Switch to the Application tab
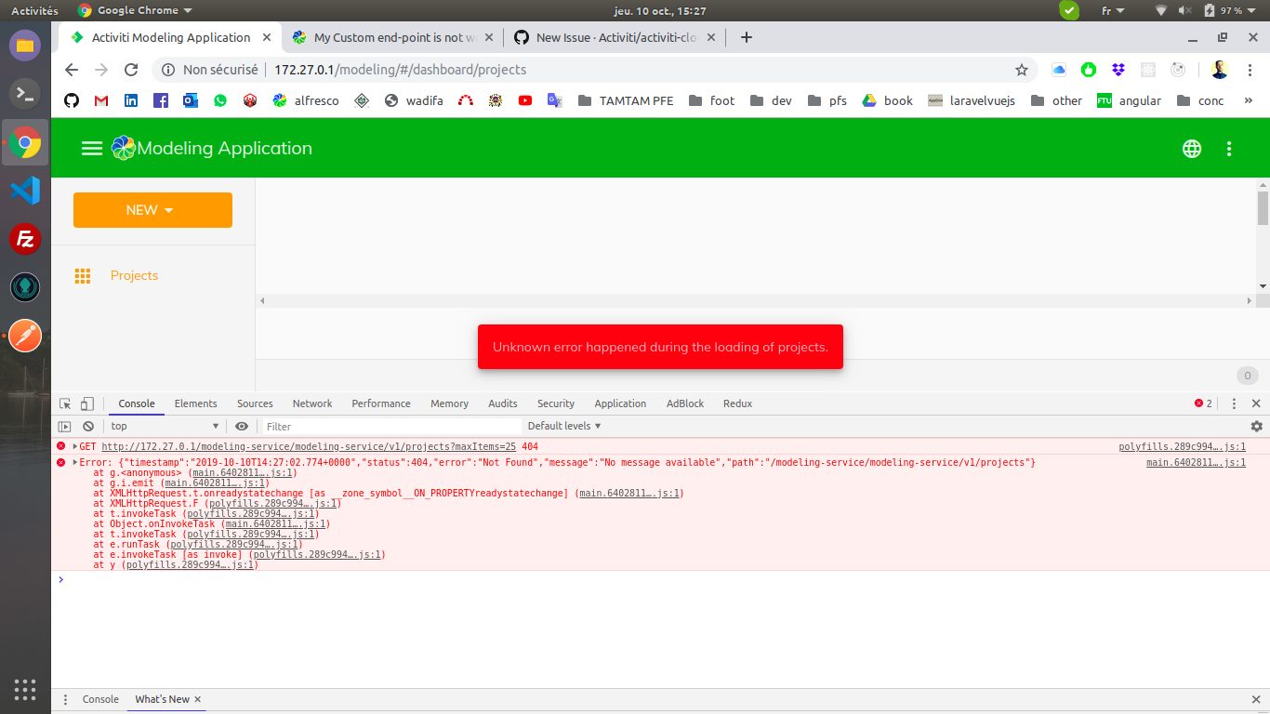The height and width of the screenshot is (714, 1270). [x=620, y=403]
